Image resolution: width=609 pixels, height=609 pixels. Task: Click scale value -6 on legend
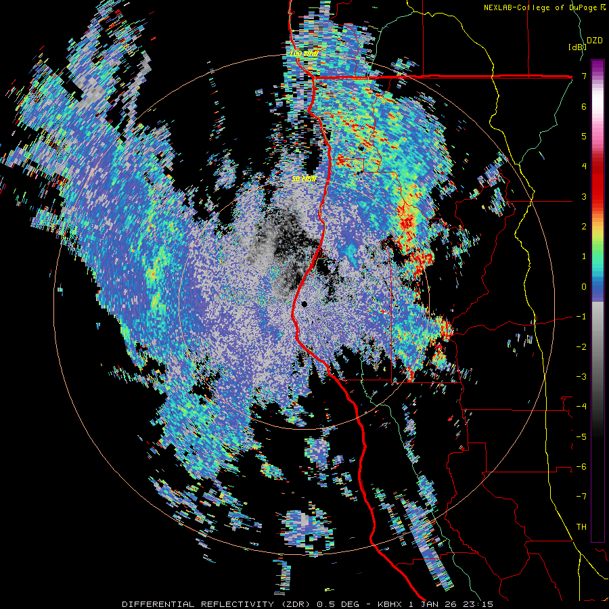pos(581,467)
